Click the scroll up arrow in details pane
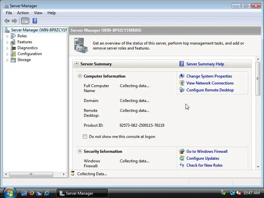264x198 pixels. click(x=258, y=59)
